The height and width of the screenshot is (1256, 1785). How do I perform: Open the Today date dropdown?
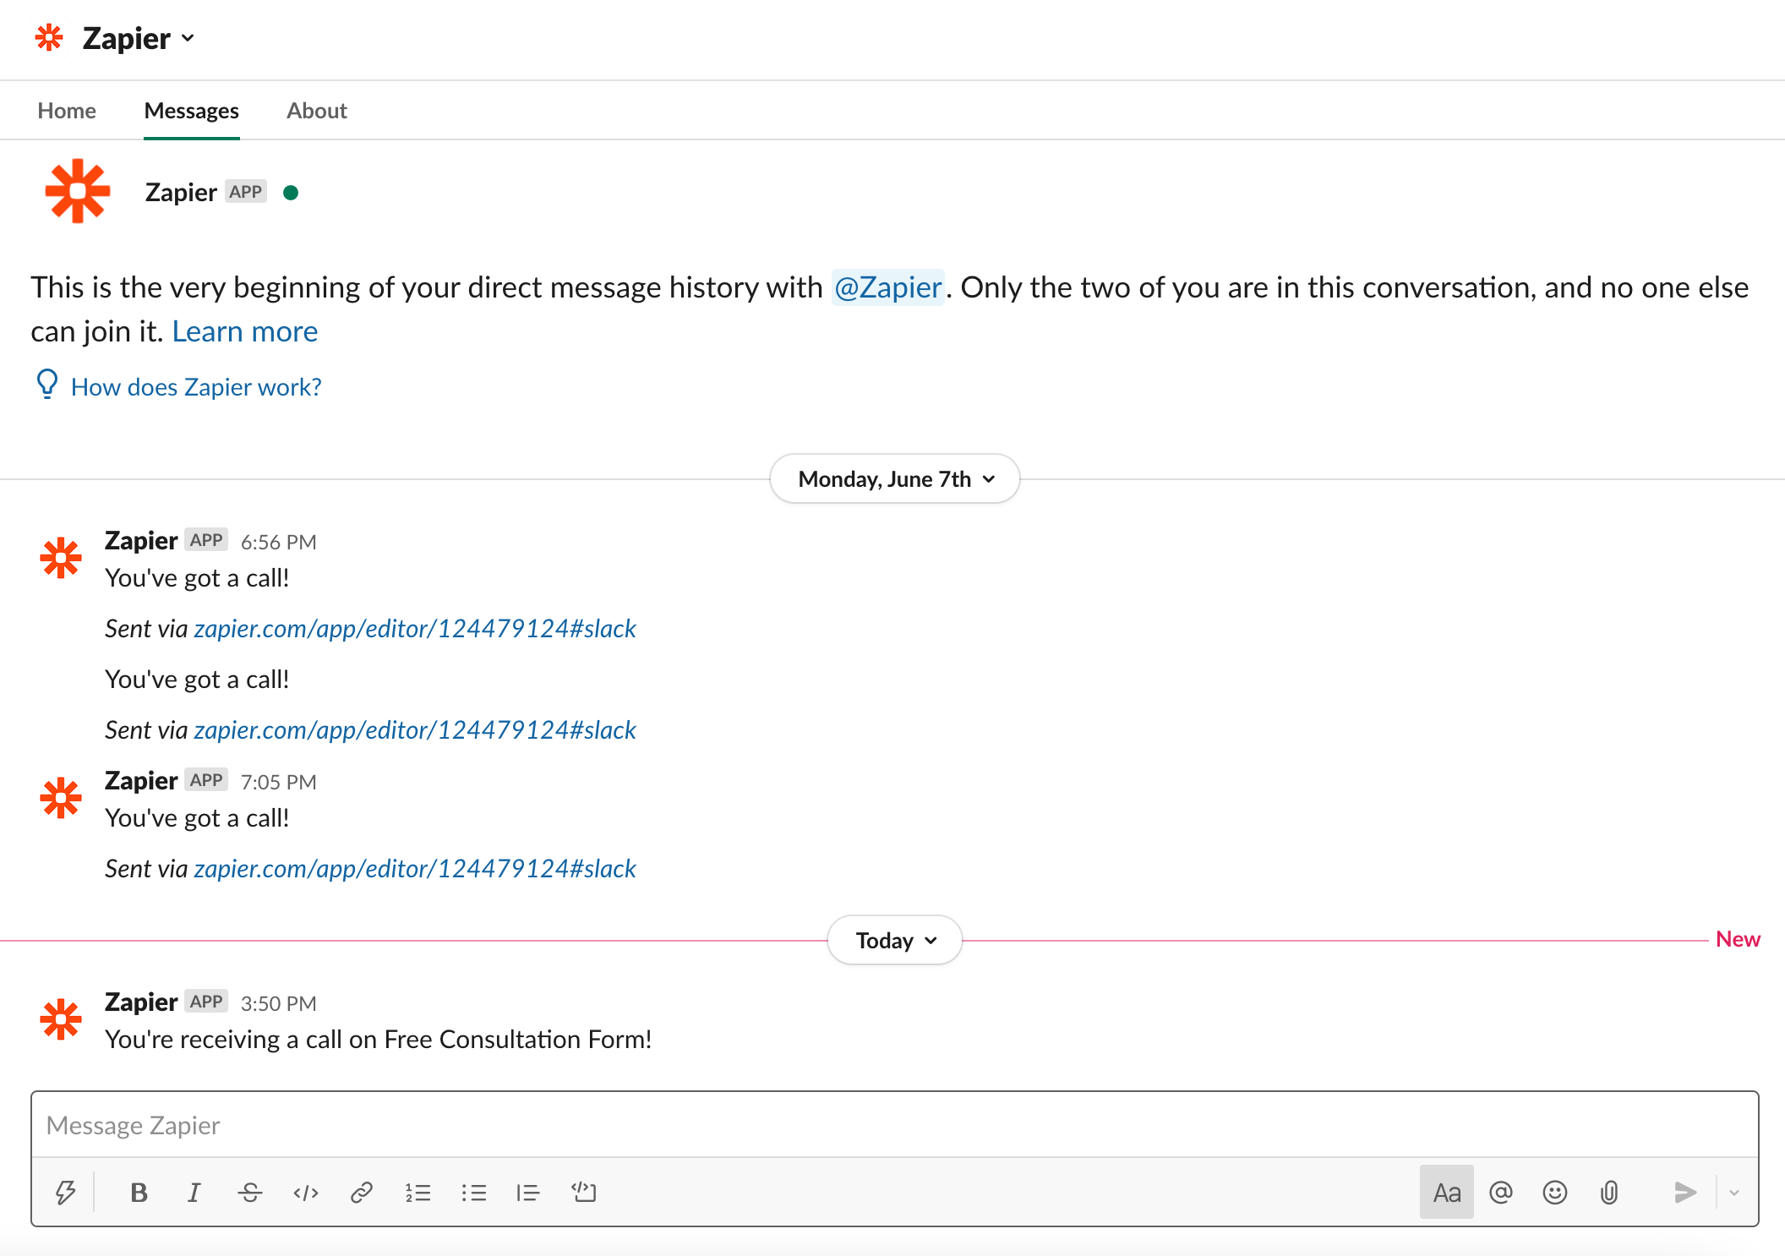895,940
